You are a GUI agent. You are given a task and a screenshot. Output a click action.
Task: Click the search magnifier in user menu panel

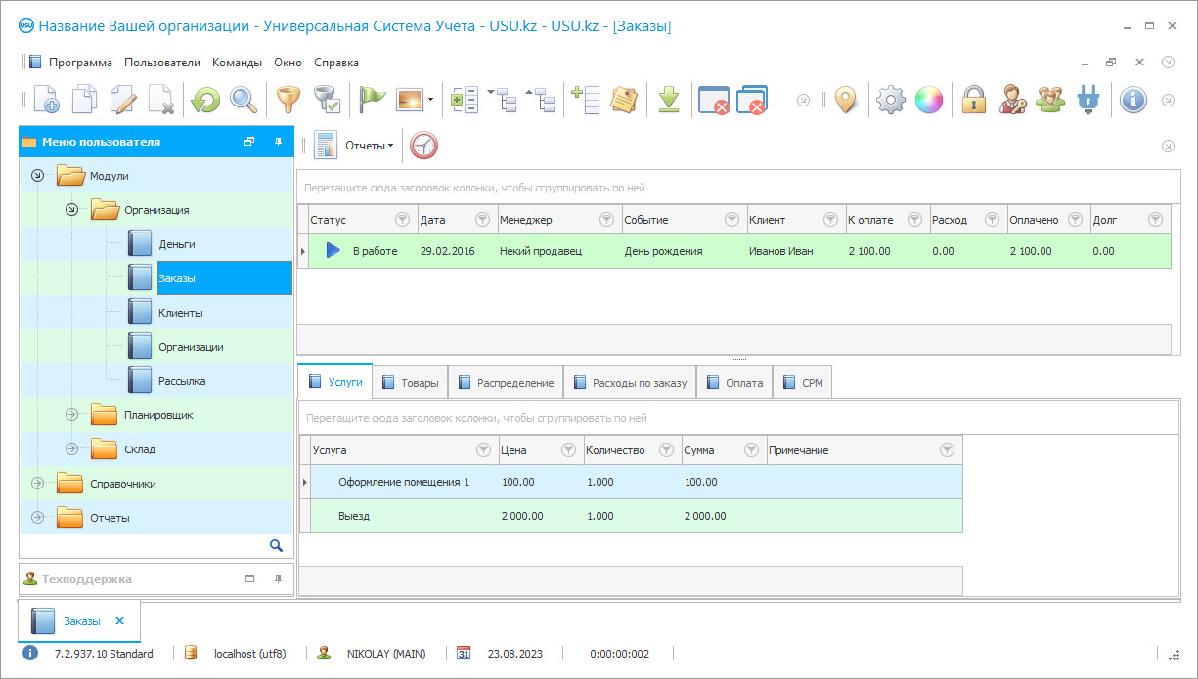(276, 545)
